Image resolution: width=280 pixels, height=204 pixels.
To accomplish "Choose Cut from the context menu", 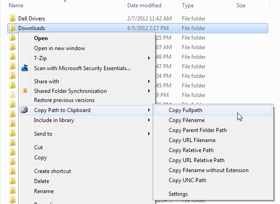I will 38,147.
